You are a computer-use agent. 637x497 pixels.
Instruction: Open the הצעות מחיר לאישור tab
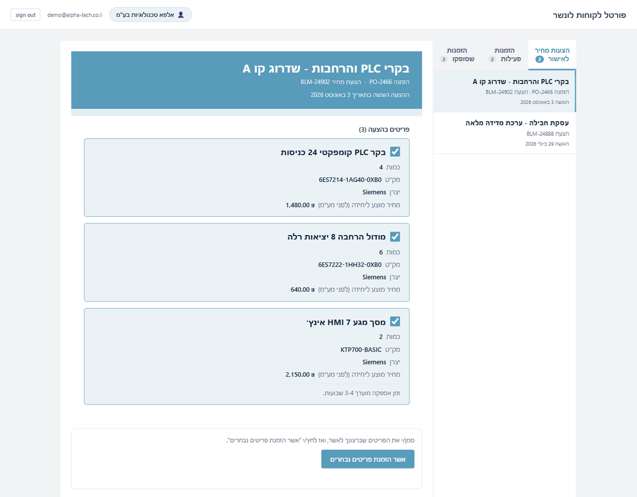552,55
